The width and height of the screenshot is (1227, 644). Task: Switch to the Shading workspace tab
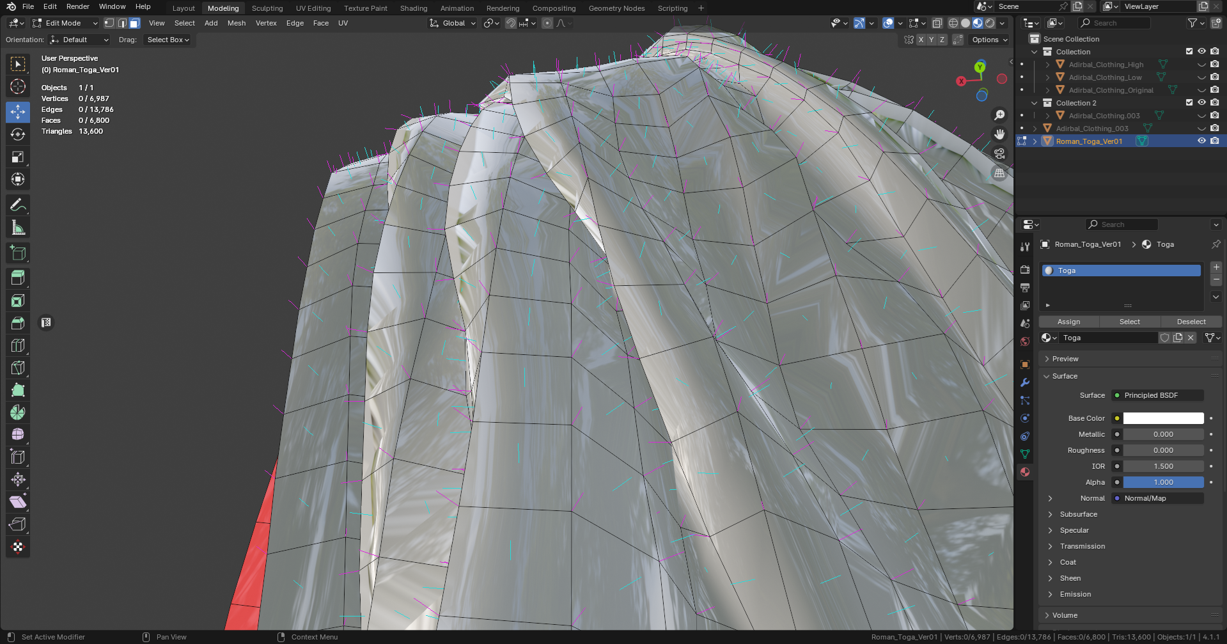click(x=414, y=8)
